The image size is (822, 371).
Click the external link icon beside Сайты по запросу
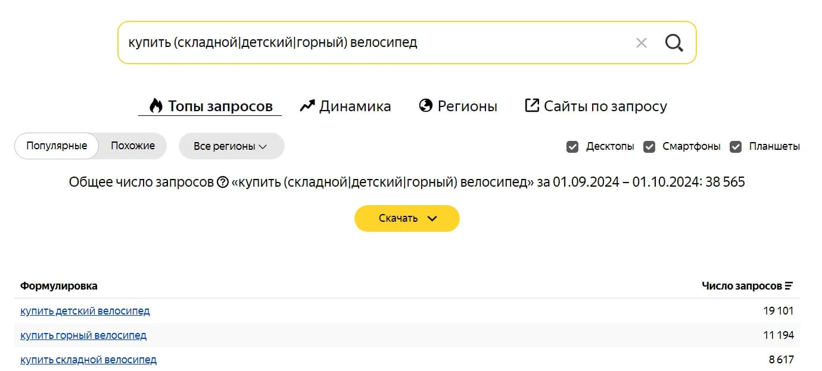pyautogui.click(x=531, y=105)
